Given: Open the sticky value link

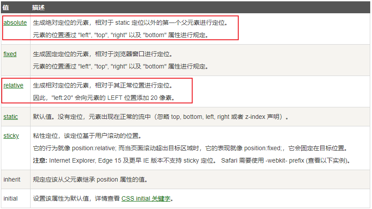Looking at the screenshot, I should click(11, 136).
